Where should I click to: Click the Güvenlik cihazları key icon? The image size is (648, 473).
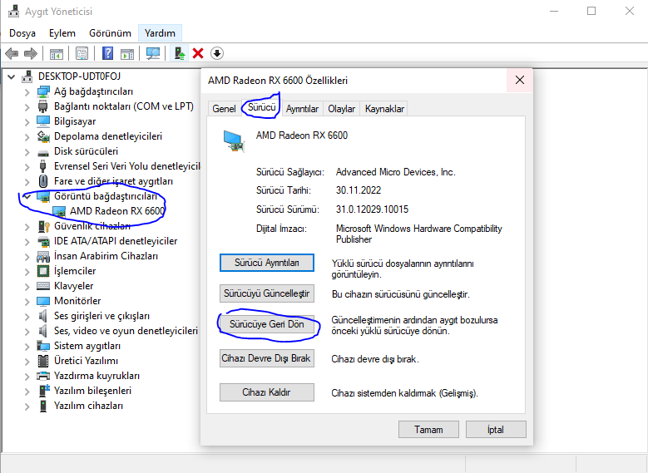point(44,226)
